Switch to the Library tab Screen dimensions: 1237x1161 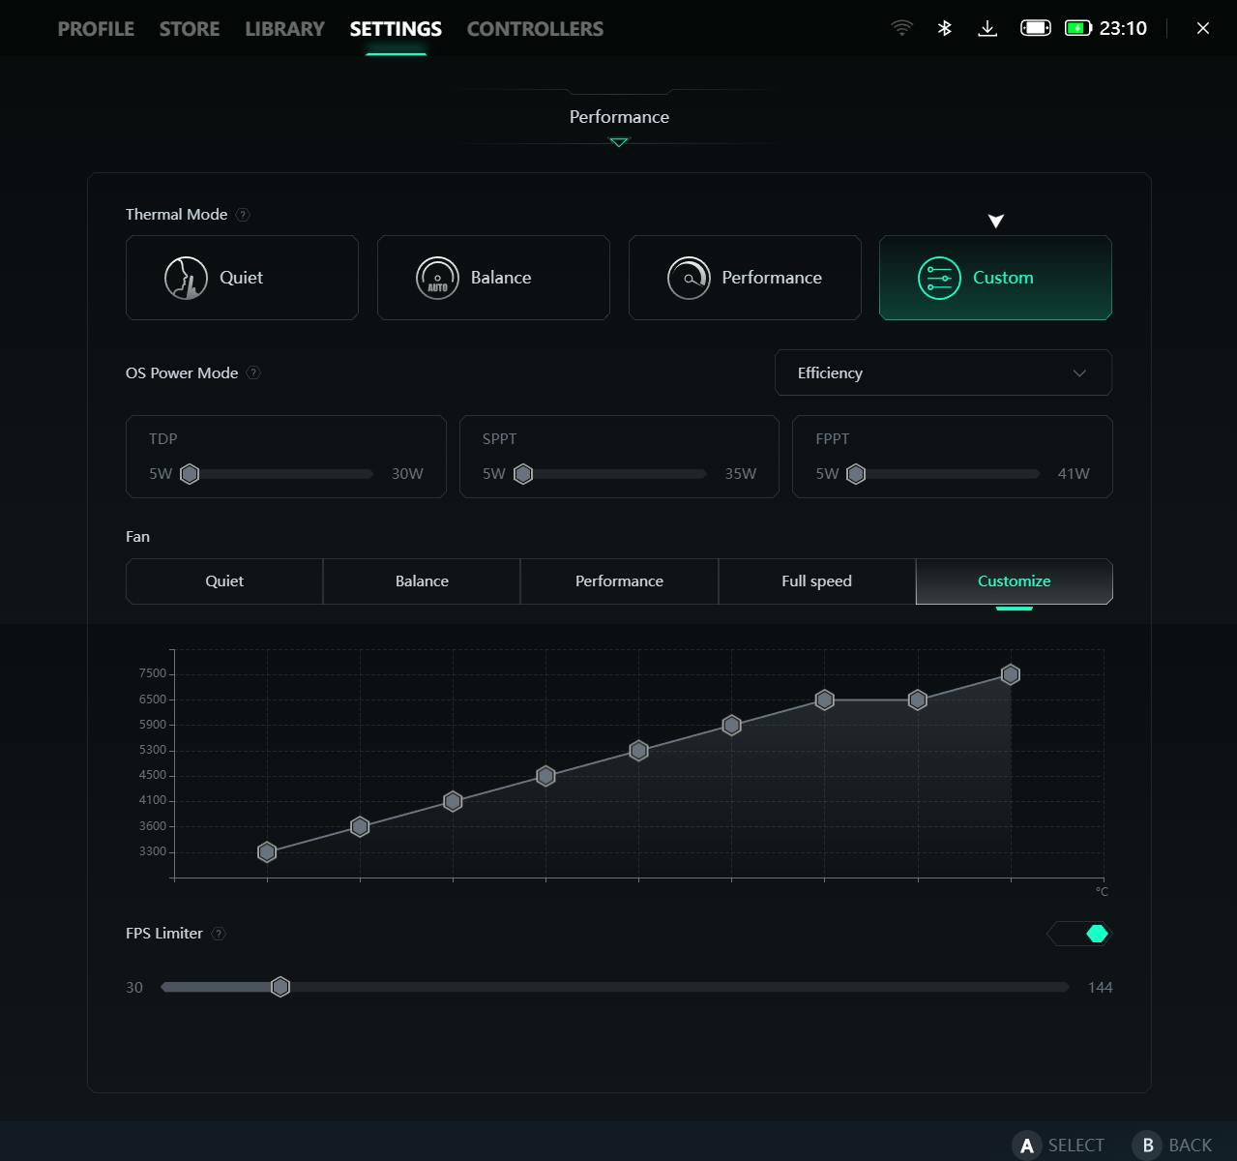[x=284, y=29]
